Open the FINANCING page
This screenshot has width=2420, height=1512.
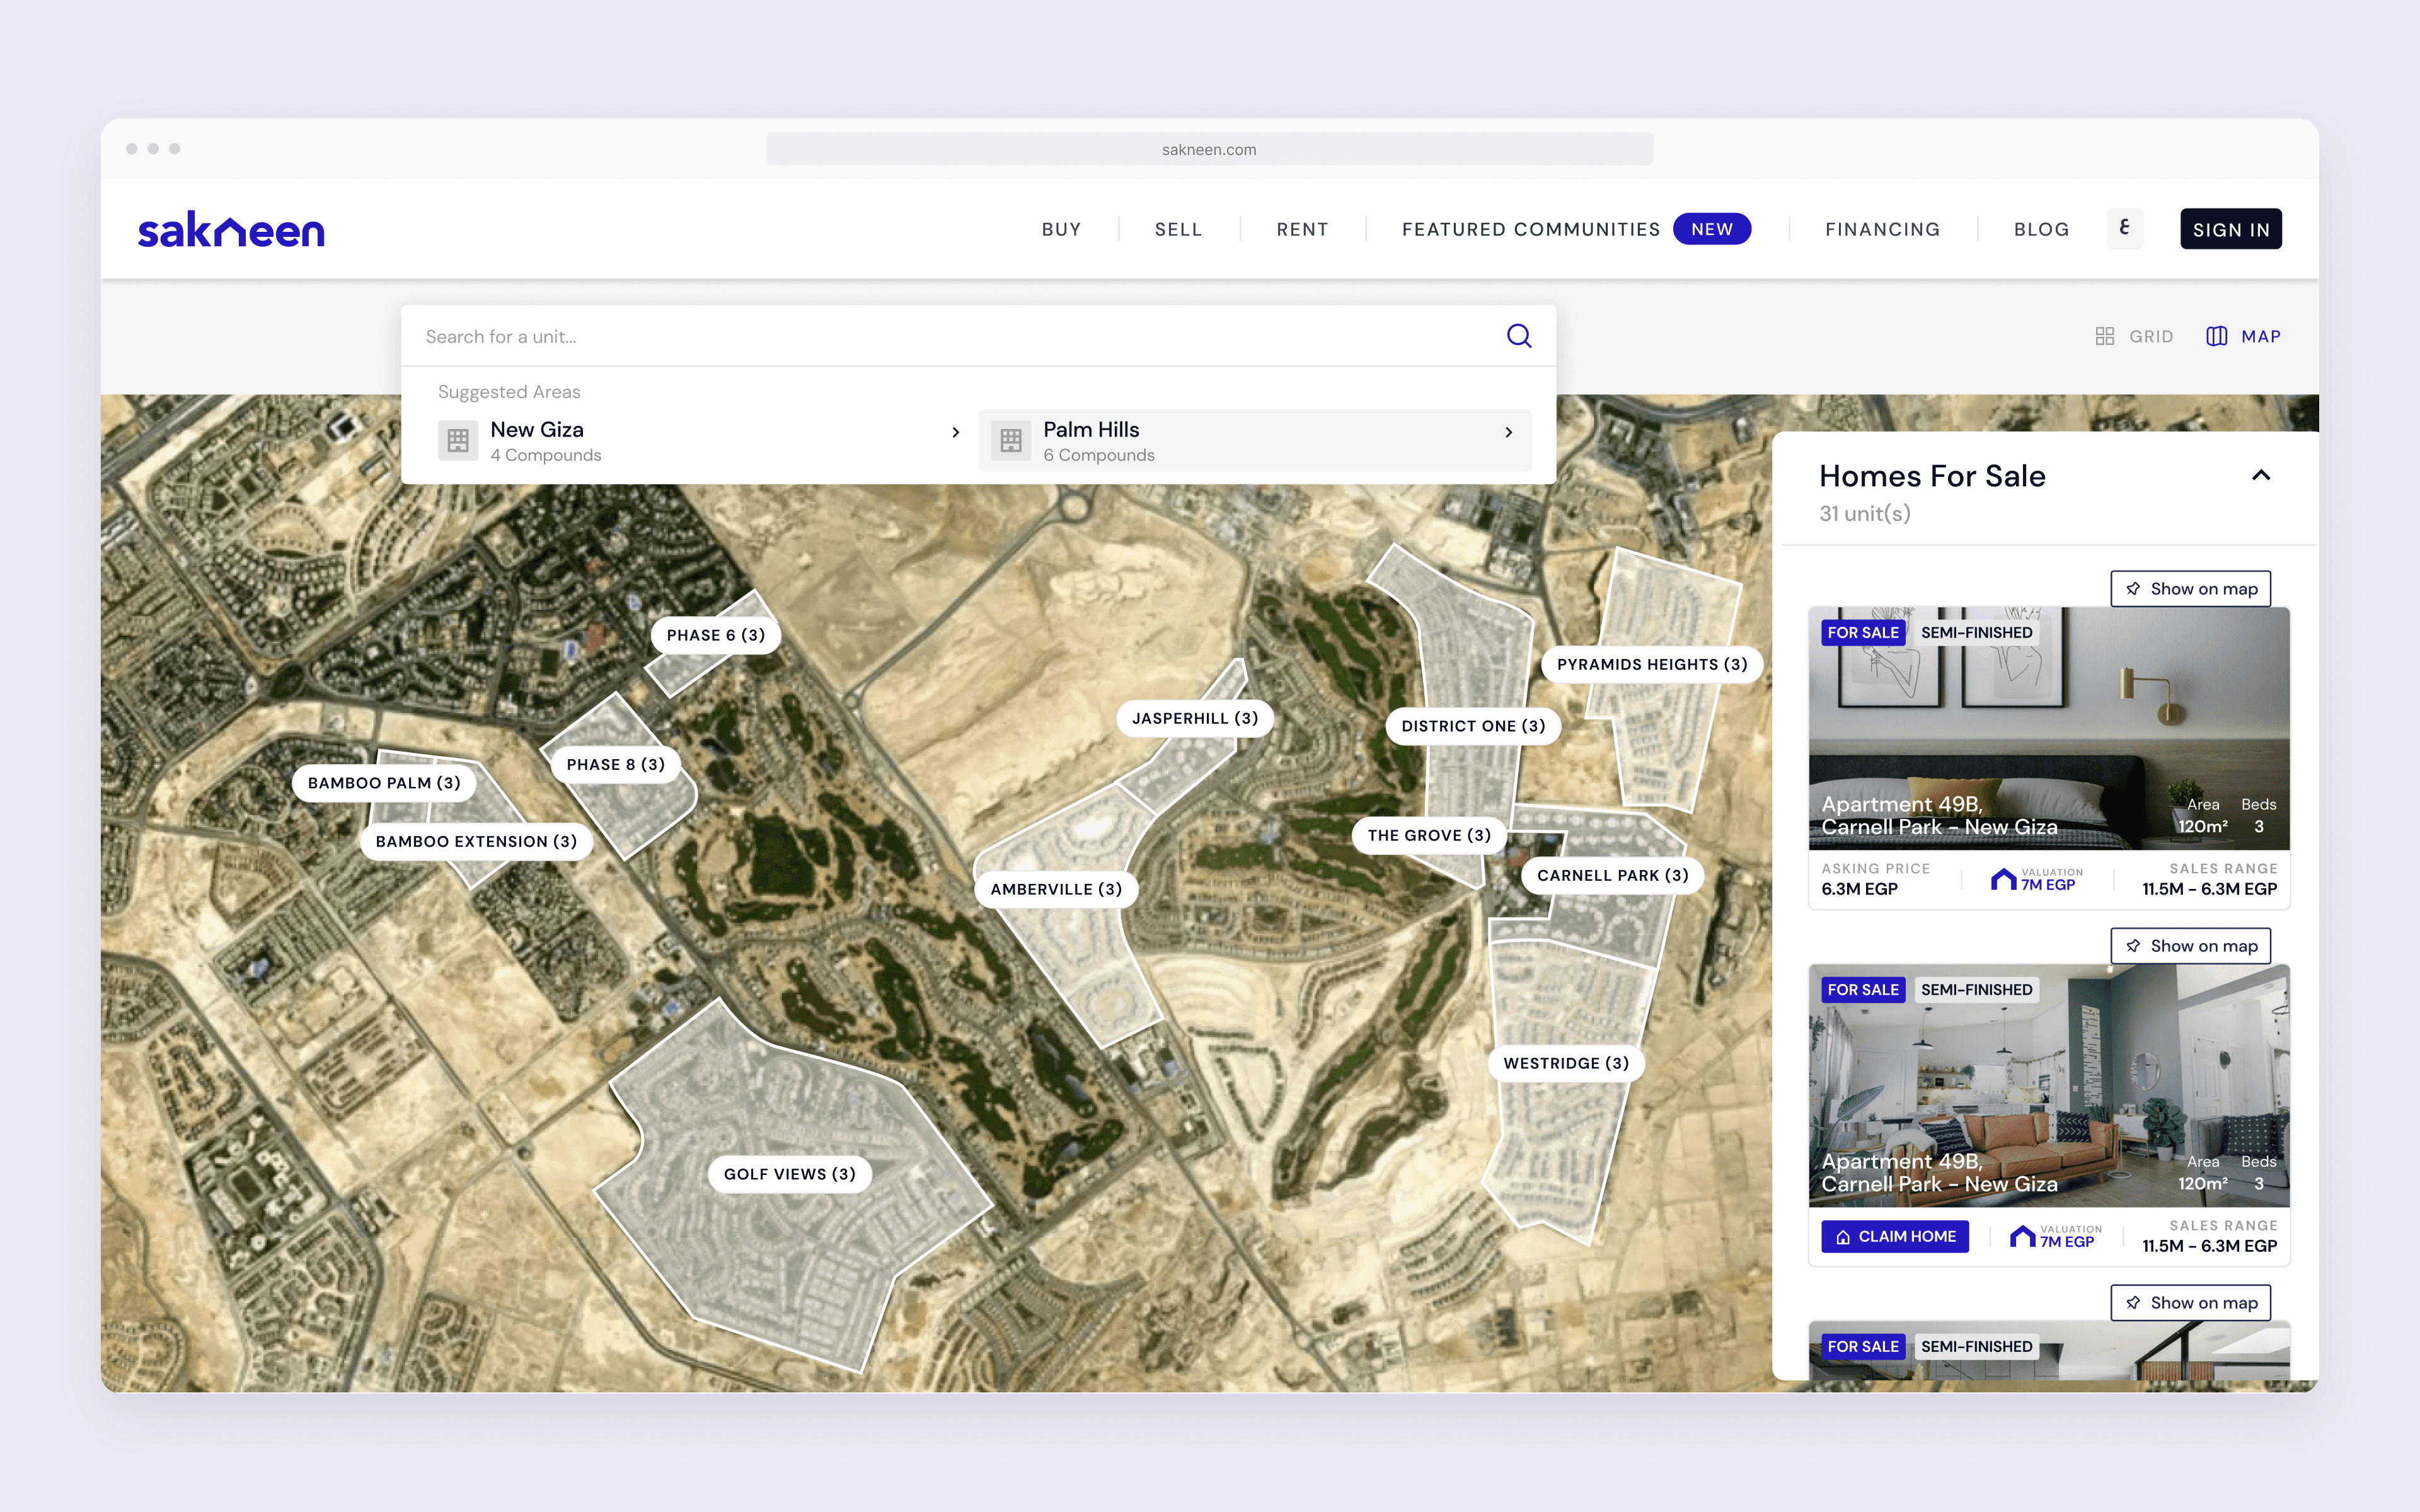1882,229
